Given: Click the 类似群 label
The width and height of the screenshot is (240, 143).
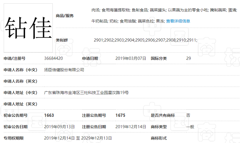Looking at the screenshot, I should coord(62,40).
